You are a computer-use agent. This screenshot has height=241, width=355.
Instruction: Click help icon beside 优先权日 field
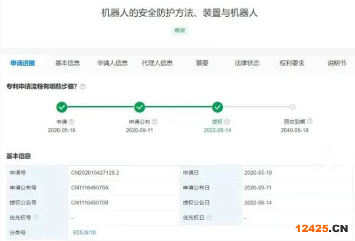coord(209,217)
